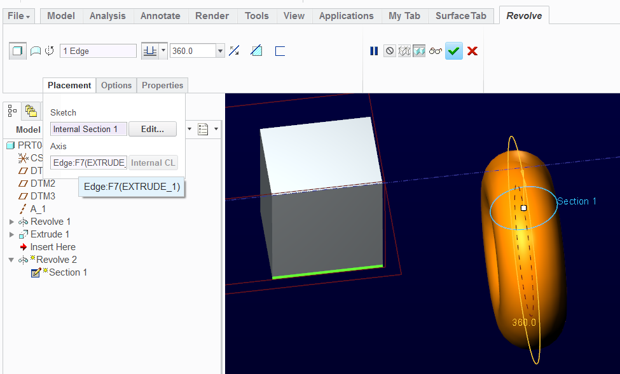Select the Revolve tab
This screenshot has width=620, height=374.
click(524, 16)
